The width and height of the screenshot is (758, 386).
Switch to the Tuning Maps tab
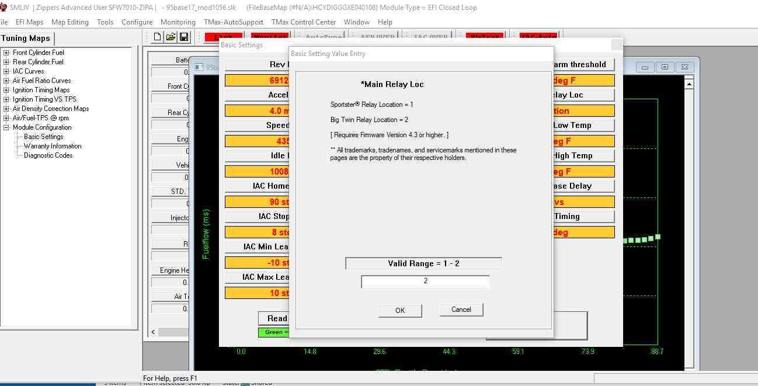[26, 39]
